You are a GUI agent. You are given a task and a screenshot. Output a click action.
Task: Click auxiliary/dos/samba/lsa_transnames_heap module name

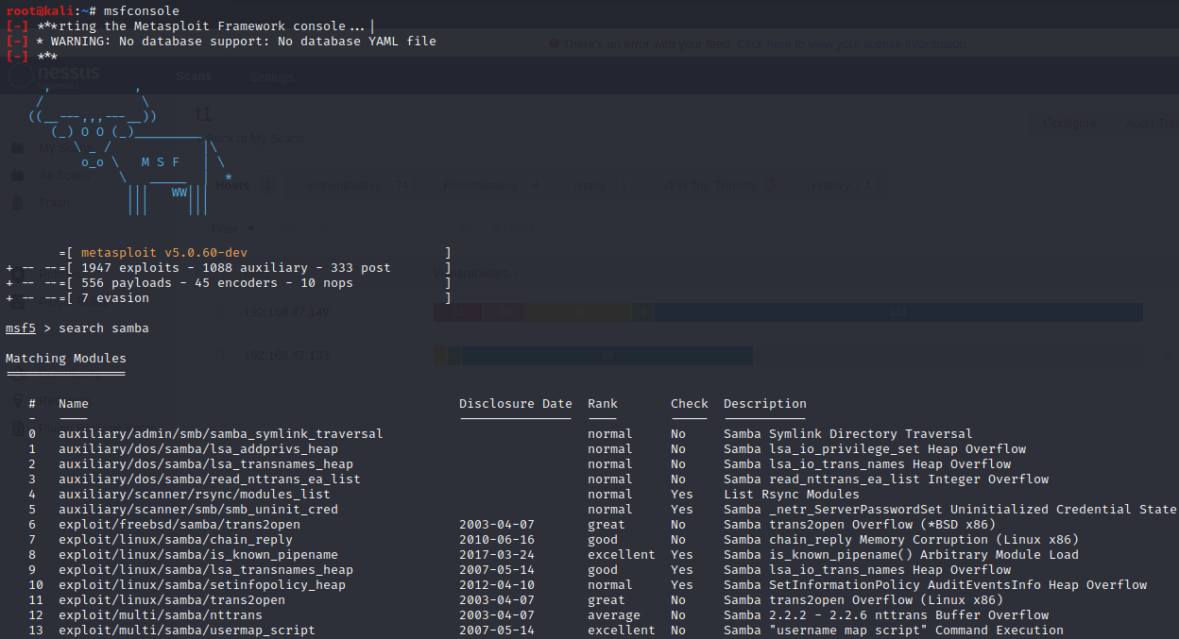(206, 464)
